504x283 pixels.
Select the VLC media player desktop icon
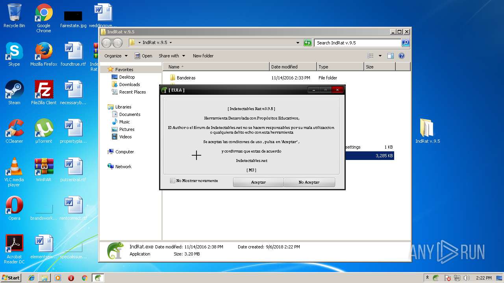pyautogui.click(x=14, y=172)
